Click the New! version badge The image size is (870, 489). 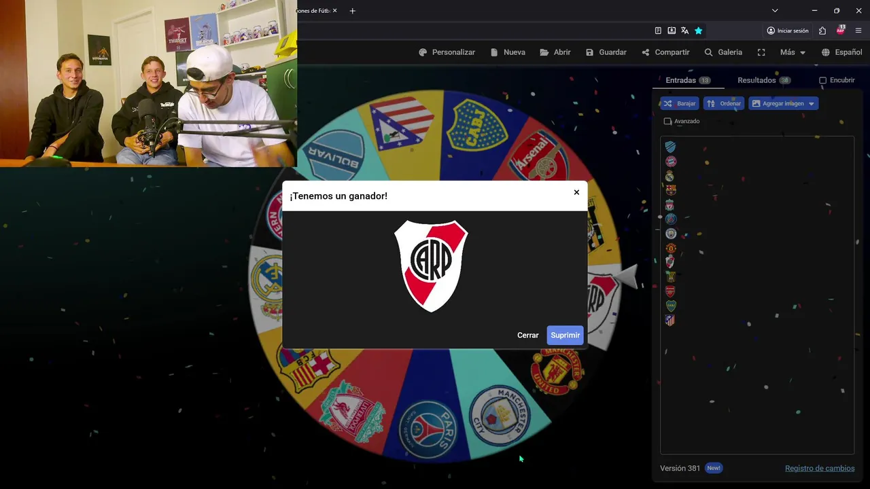pyautogui.click(x=713, y=468)
